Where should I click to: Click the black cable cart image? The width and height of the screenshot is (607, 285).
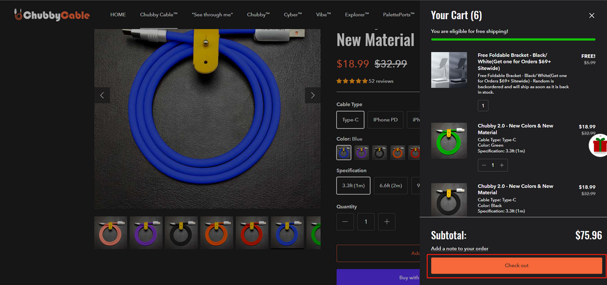(x=449, y=200)
